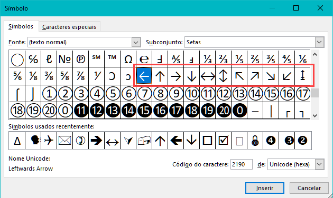333x198 pixels.
Task: Select the up-down arrow symbol
Action: coord(224,76)
